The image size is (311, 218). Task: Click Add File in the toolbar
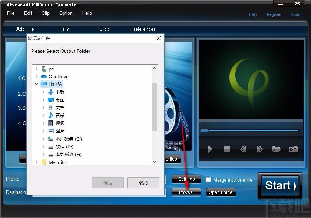25,29
